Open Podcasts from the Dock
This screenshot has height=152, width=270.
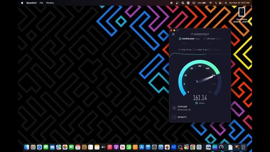pyautogui.click(x=116, y=147)
